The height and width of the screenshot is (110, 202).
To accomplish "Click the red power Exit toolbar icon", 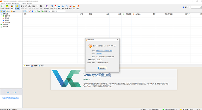I will (x=78, y=7).
